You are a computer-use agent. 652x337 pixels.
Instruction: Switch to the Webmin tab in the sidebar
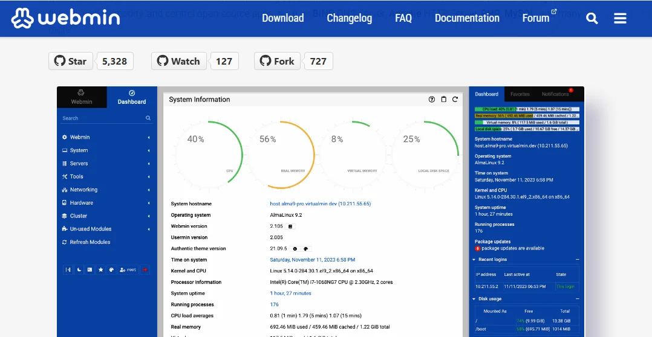click(82, 97)
